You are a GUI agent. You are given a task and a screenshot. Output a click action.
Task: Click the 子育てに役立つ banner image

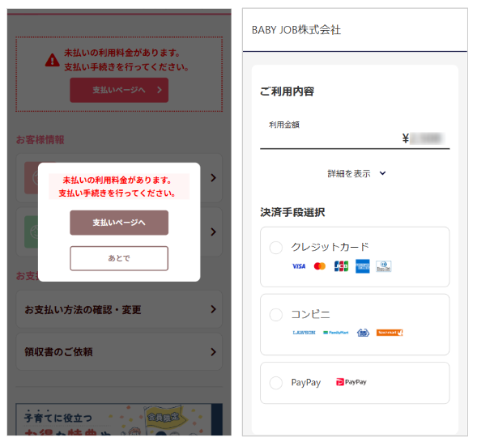pos(119,419)
